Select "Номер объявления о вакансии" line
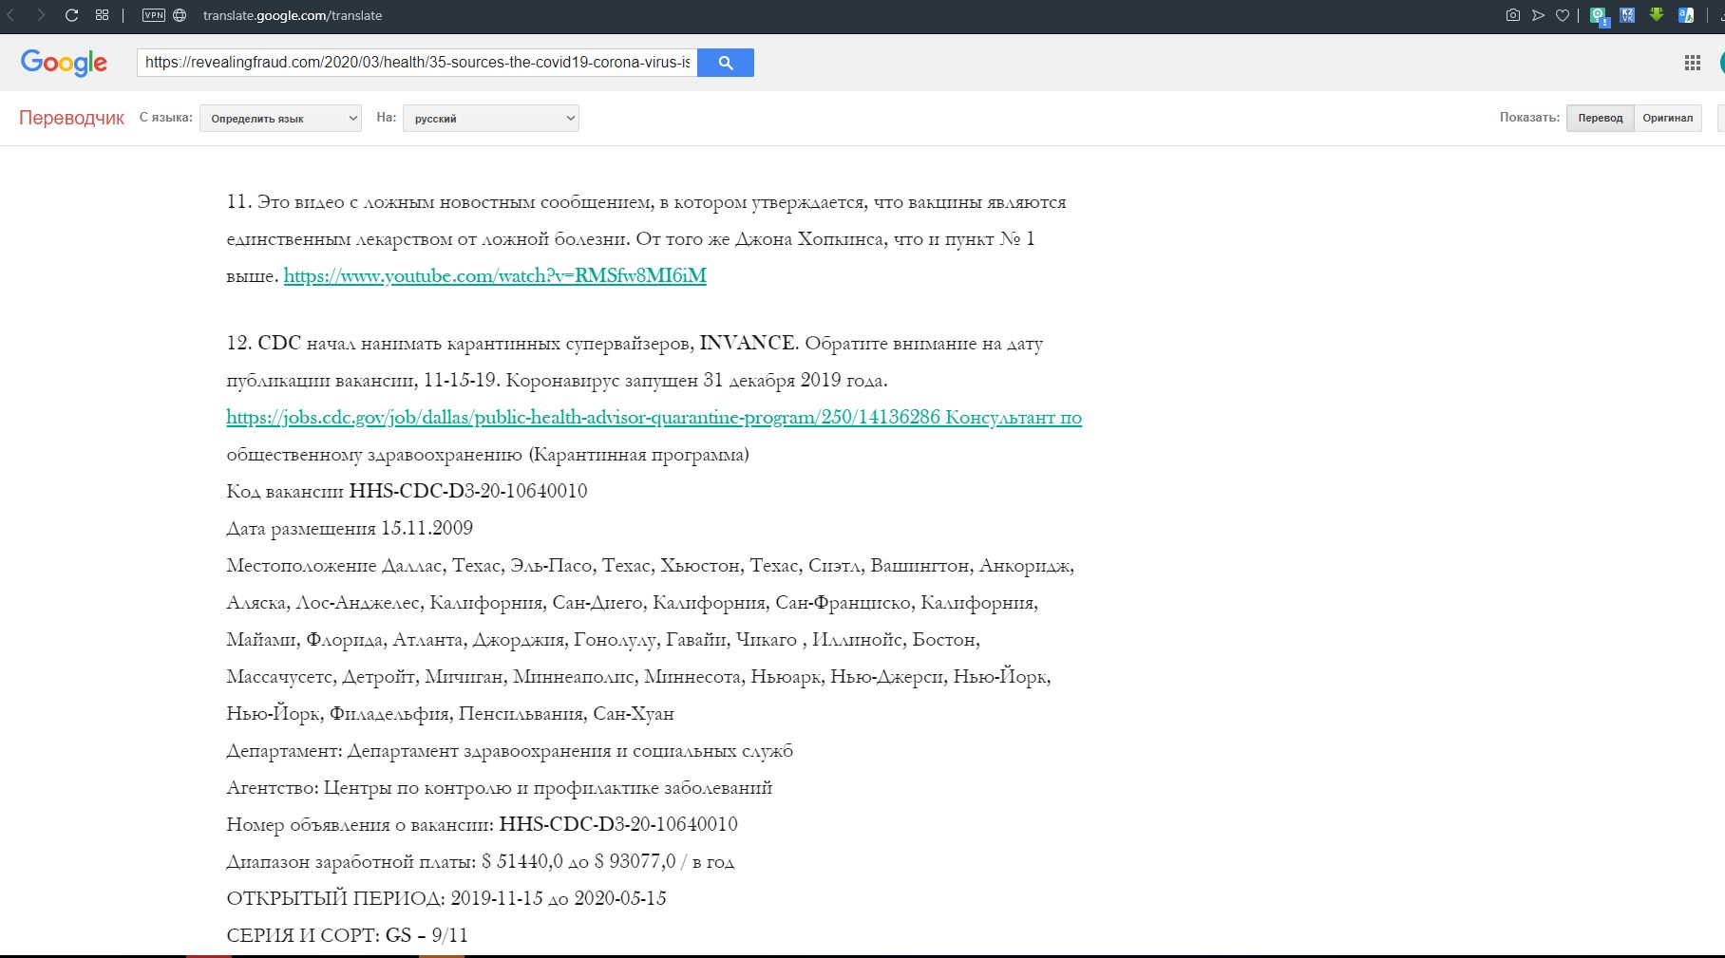Viewport: 1725px width, 958px height. coord(482,824)
